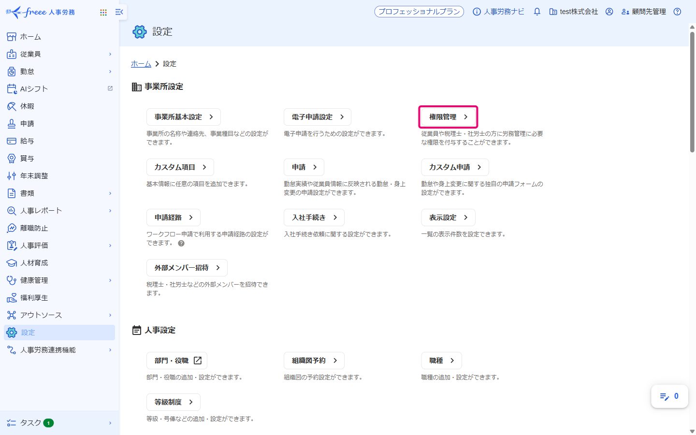696x435 pixels.
Task: Open 組織図予約 settings
Action: 314,361
